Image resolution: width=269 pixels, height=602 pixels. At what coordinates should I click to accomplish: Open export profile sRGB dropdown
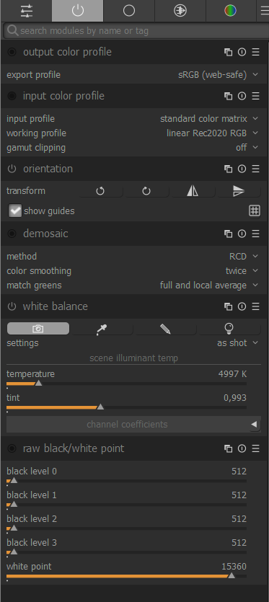[219, 75]
